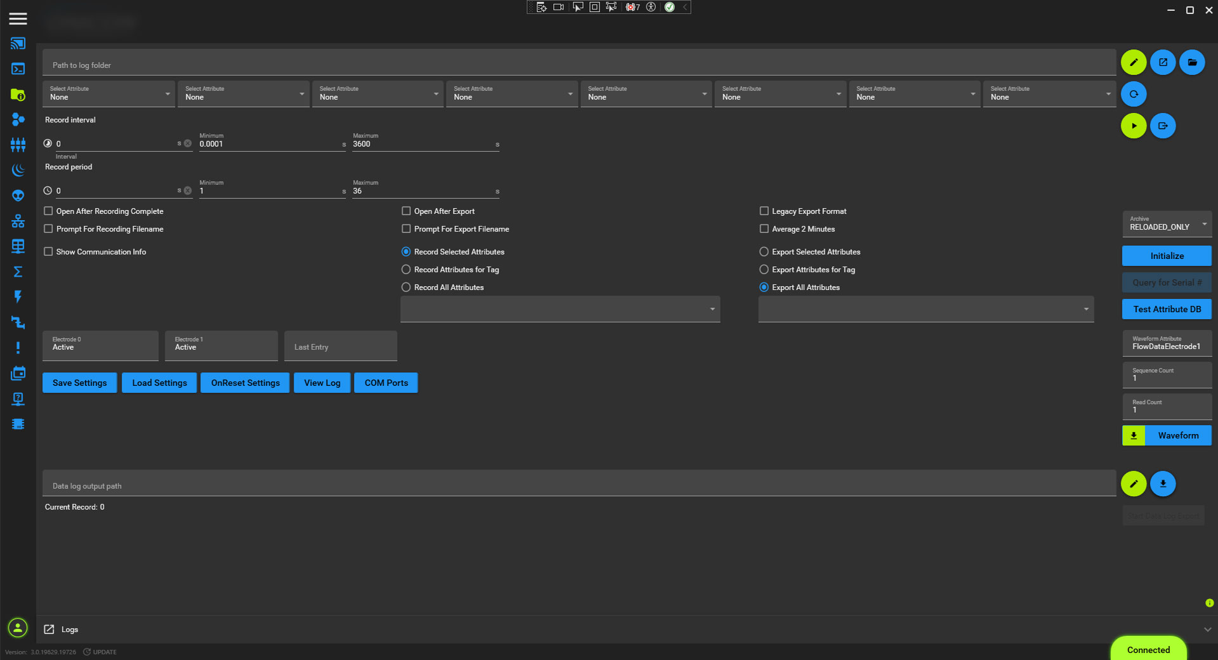Click the Record interval maximum field
The height and width of the screenshot is (660, 1218).
pos(423,144)
